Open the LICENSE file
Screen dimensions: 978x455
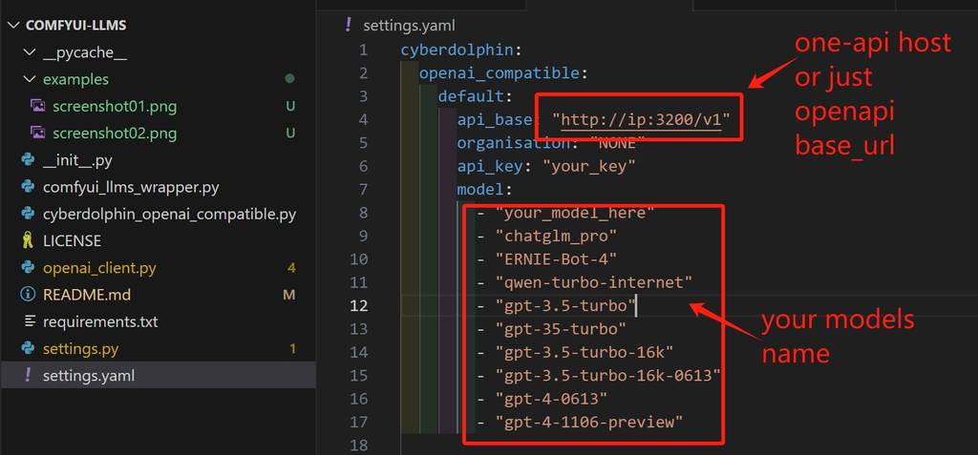tap(72, 240)
